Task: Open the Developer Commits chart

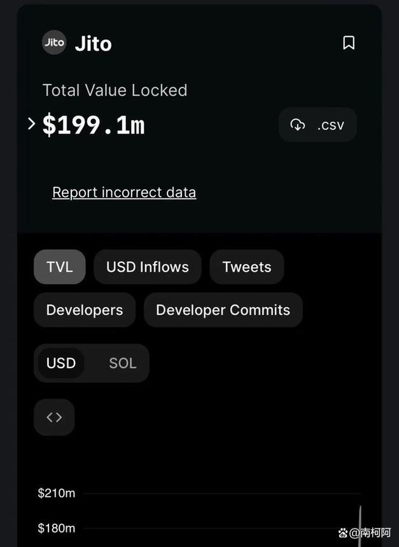Action: click(223, 310)
